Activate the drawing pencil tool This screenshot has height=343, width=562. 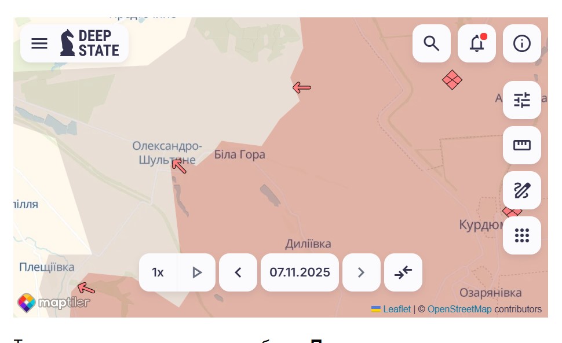[x=522, y=190]
